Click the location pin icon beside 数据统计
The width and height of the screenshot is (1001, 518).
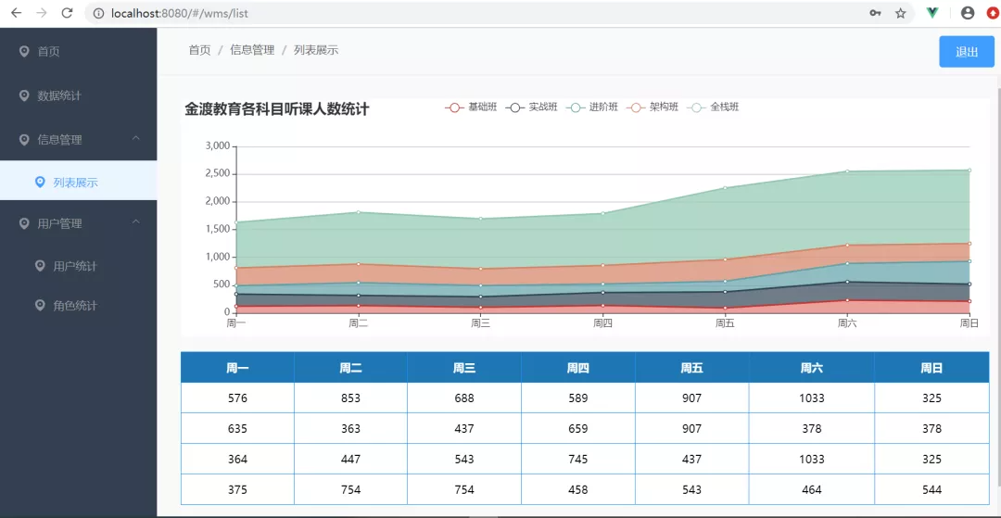(x=24, y=95)
